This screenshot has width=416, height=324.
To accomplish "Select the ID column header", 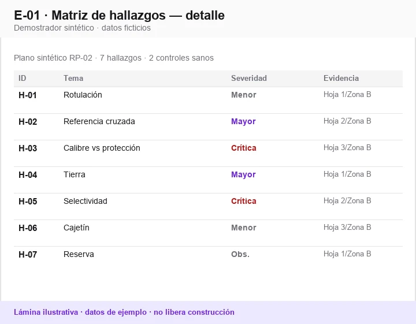I will coord(23,78).
